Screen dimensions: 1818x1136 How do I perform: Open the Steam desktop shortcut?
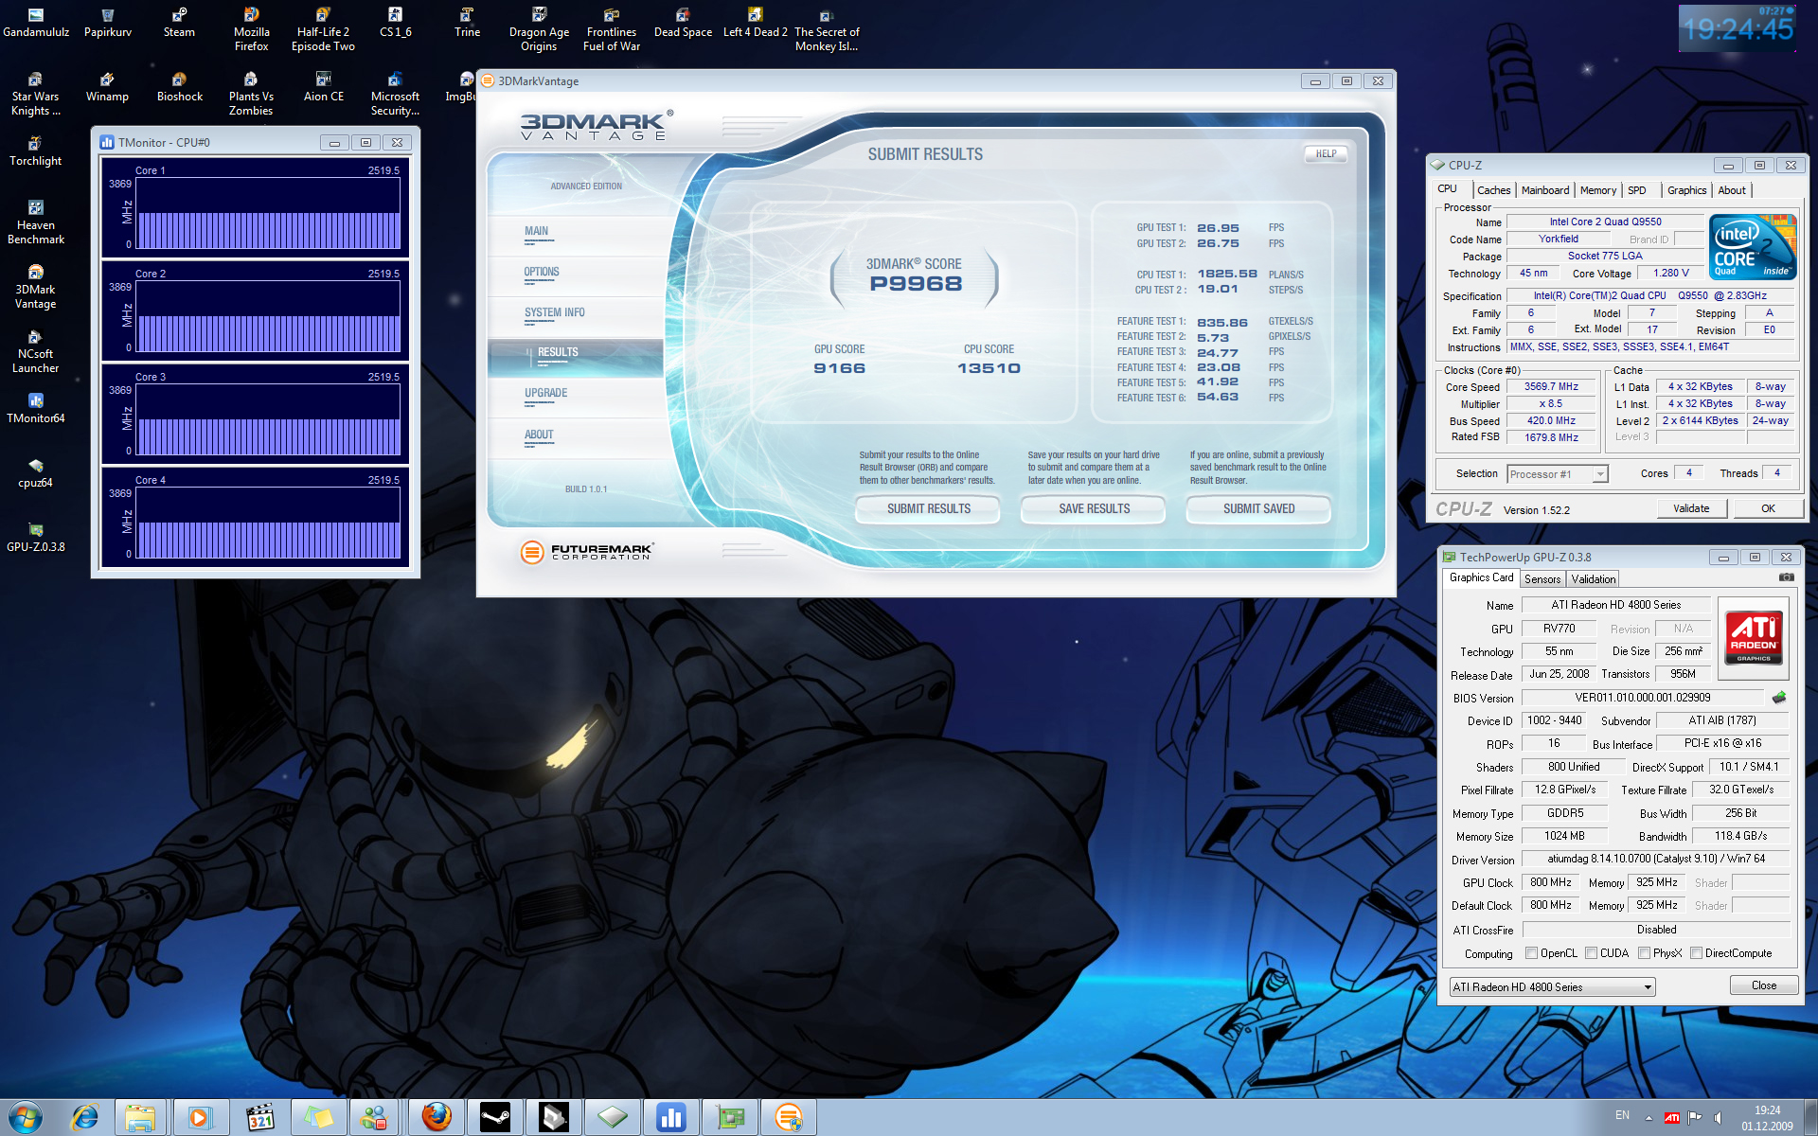tap(179, 23)
